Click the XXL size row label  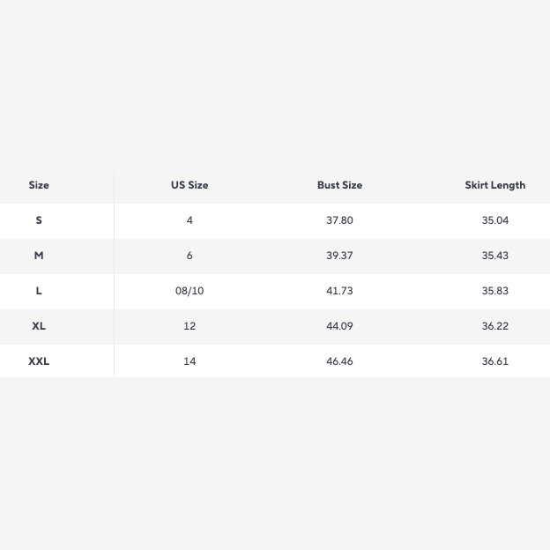(x=39, y=361)
